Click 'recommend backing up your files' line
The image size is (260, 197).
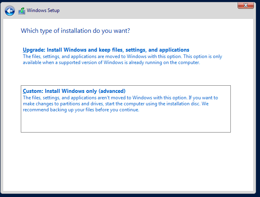[81, 110]
